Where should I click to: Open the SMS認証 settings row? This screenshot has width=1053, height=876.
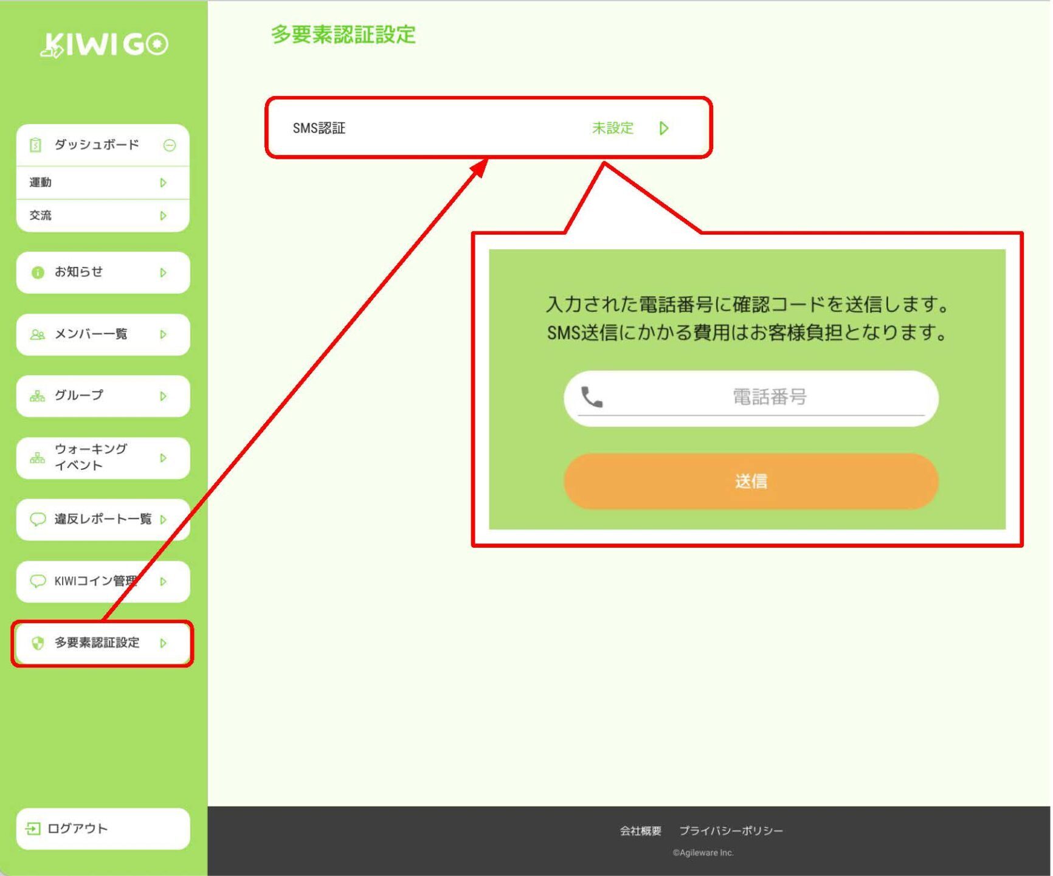point(489,128)
